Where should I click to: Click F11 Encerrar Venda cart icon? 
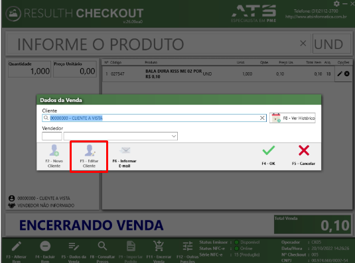click(159, 246)
